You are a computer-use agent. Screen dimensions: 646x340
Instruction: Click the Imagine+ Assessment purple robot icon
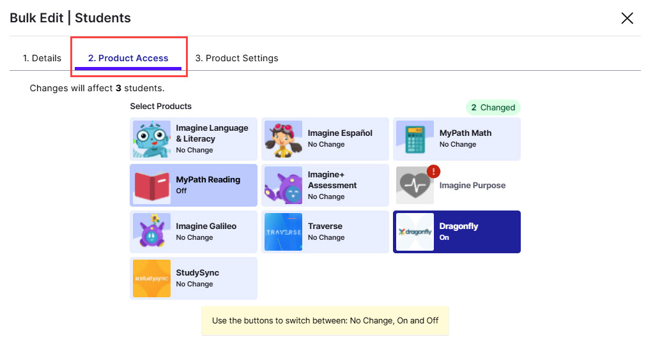tap(283, 186)
